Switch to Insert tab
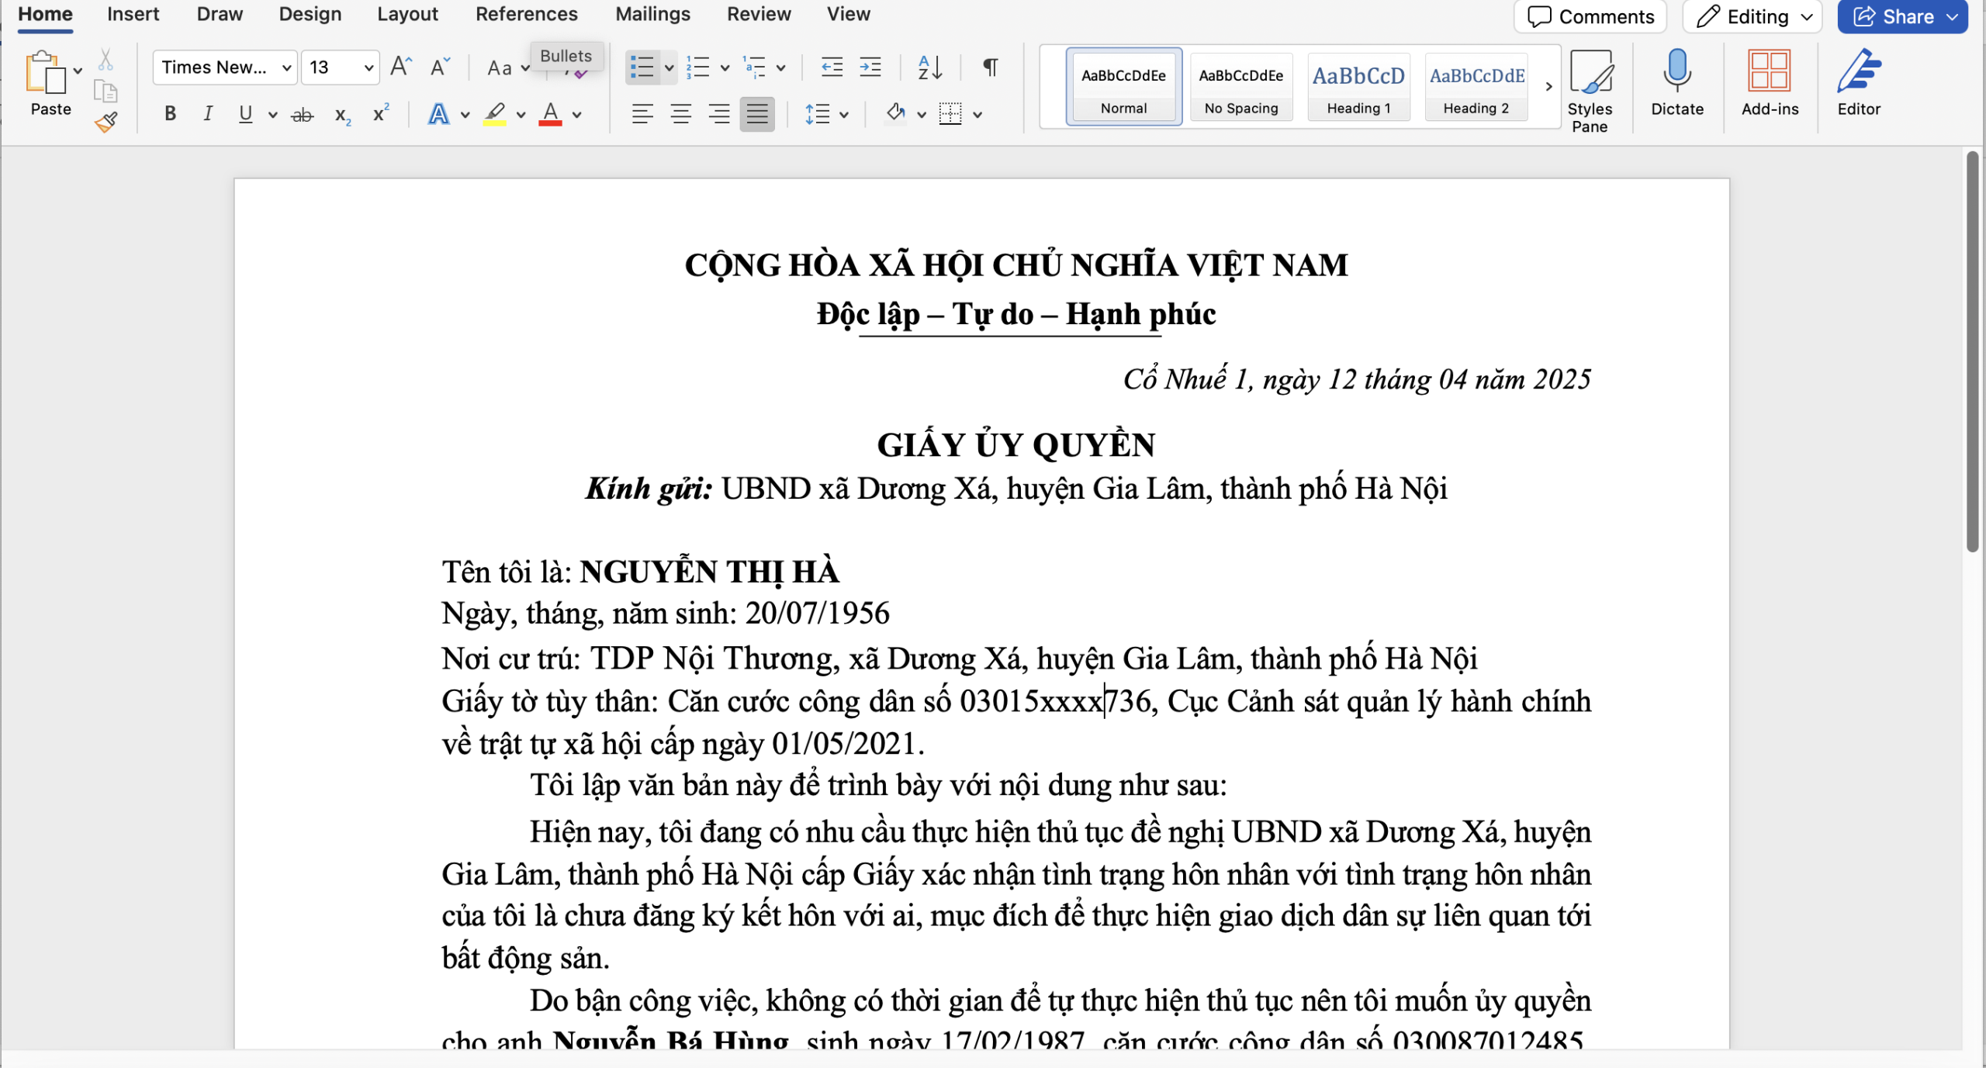This screenshot has height=1068, width=1986. (x=133, y=14)
